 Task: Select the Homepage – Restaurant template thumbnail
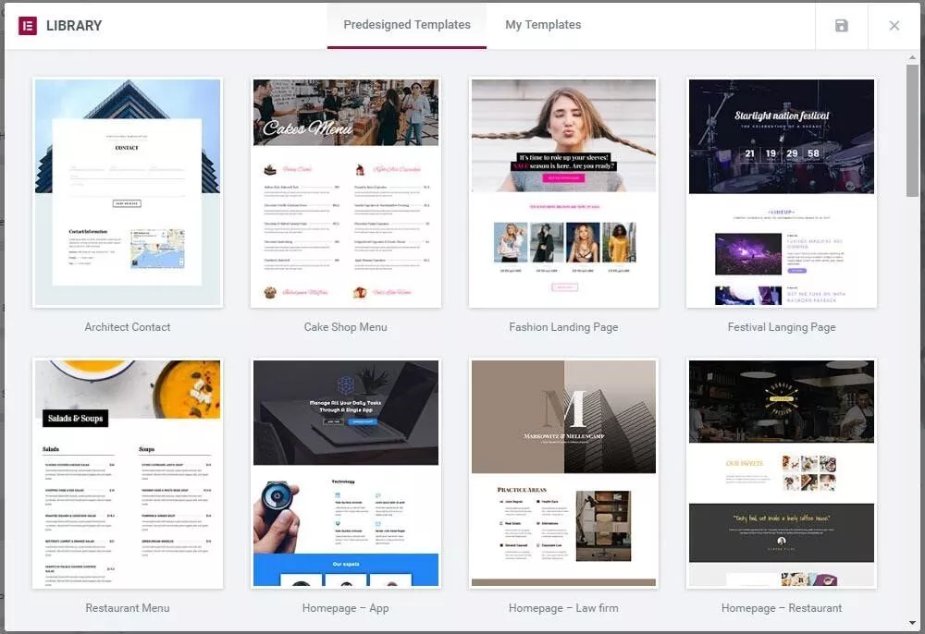coord(782,473)
